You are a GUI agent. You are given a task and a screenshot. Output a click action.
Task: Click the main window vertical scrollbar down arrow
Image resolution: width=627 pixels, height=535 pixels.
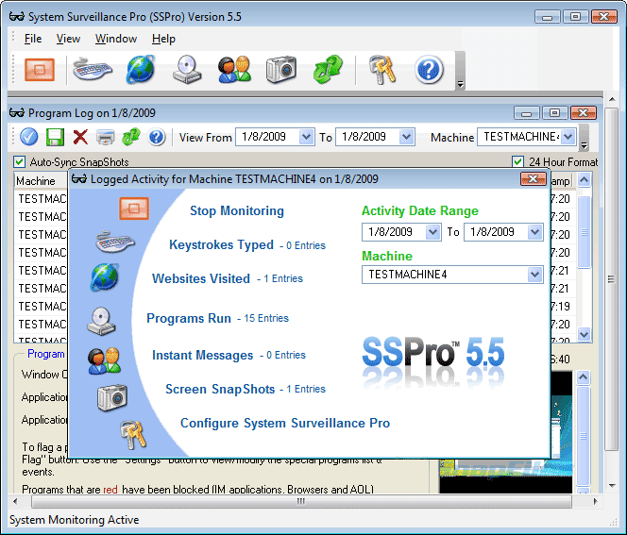pos(612,485)
